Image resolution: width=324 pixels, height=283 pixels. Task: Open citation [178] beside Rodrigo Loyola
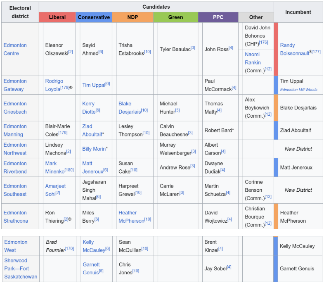[65, 88]
